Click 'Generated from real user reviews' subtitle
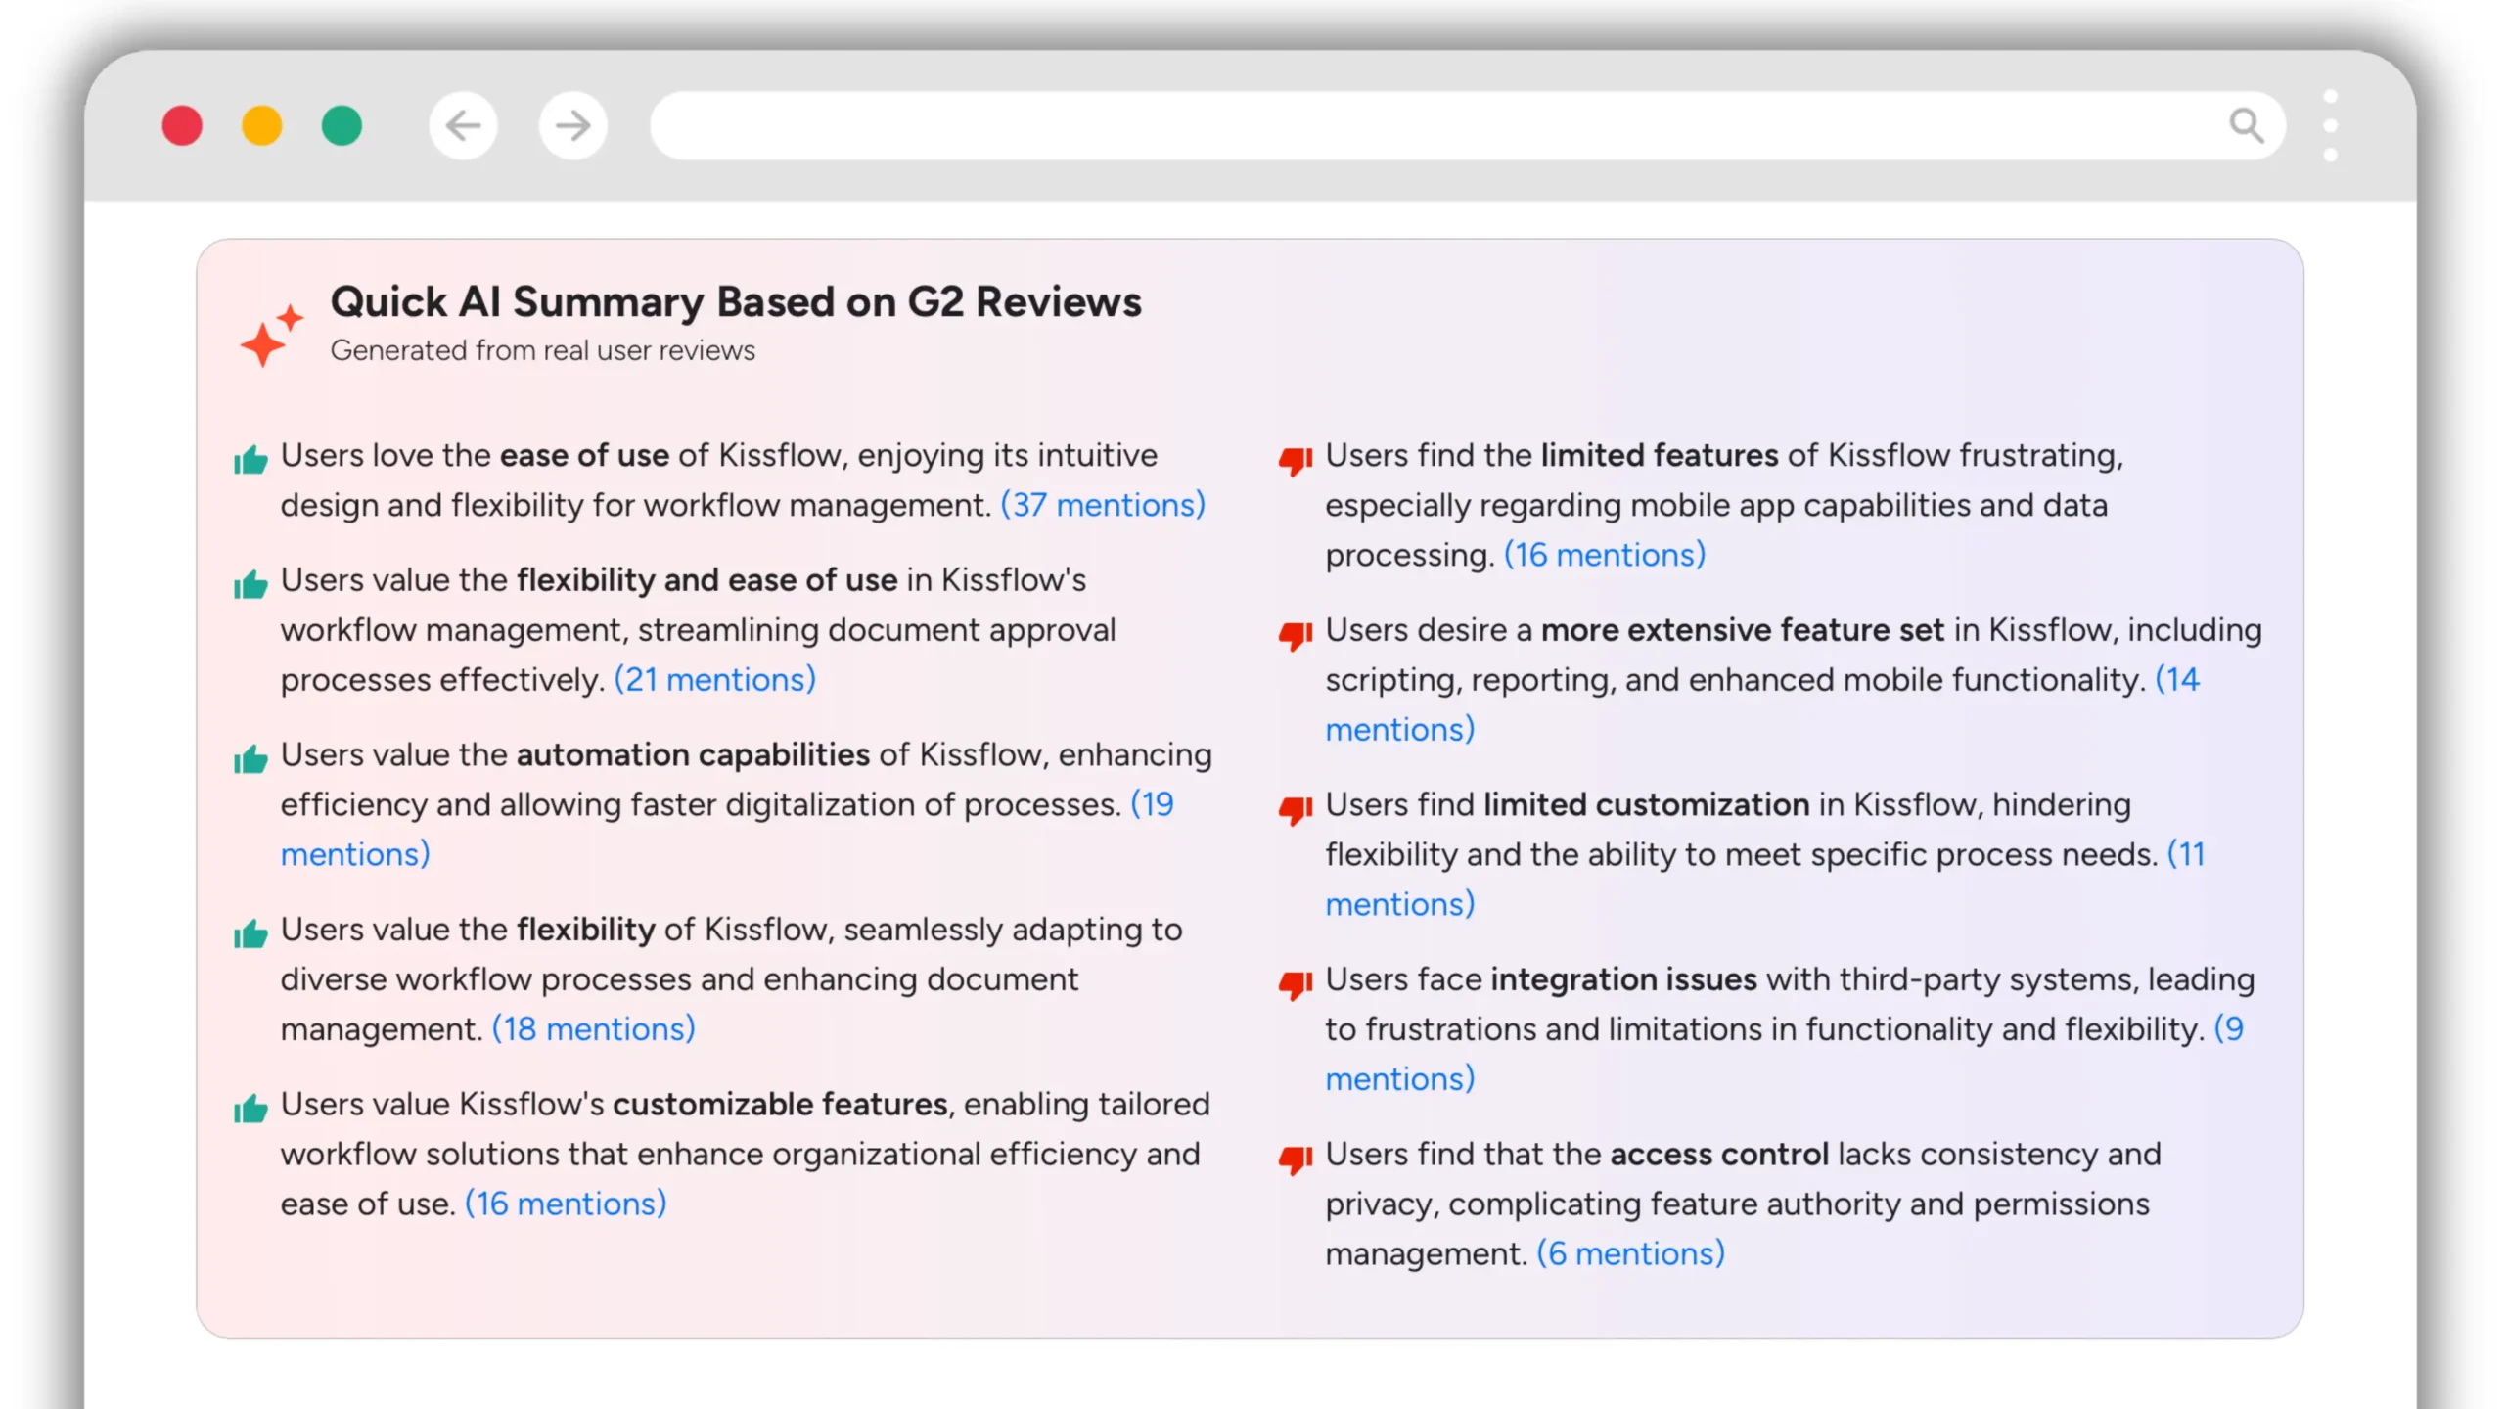Screen dimensions: 2505x1409 543,350
